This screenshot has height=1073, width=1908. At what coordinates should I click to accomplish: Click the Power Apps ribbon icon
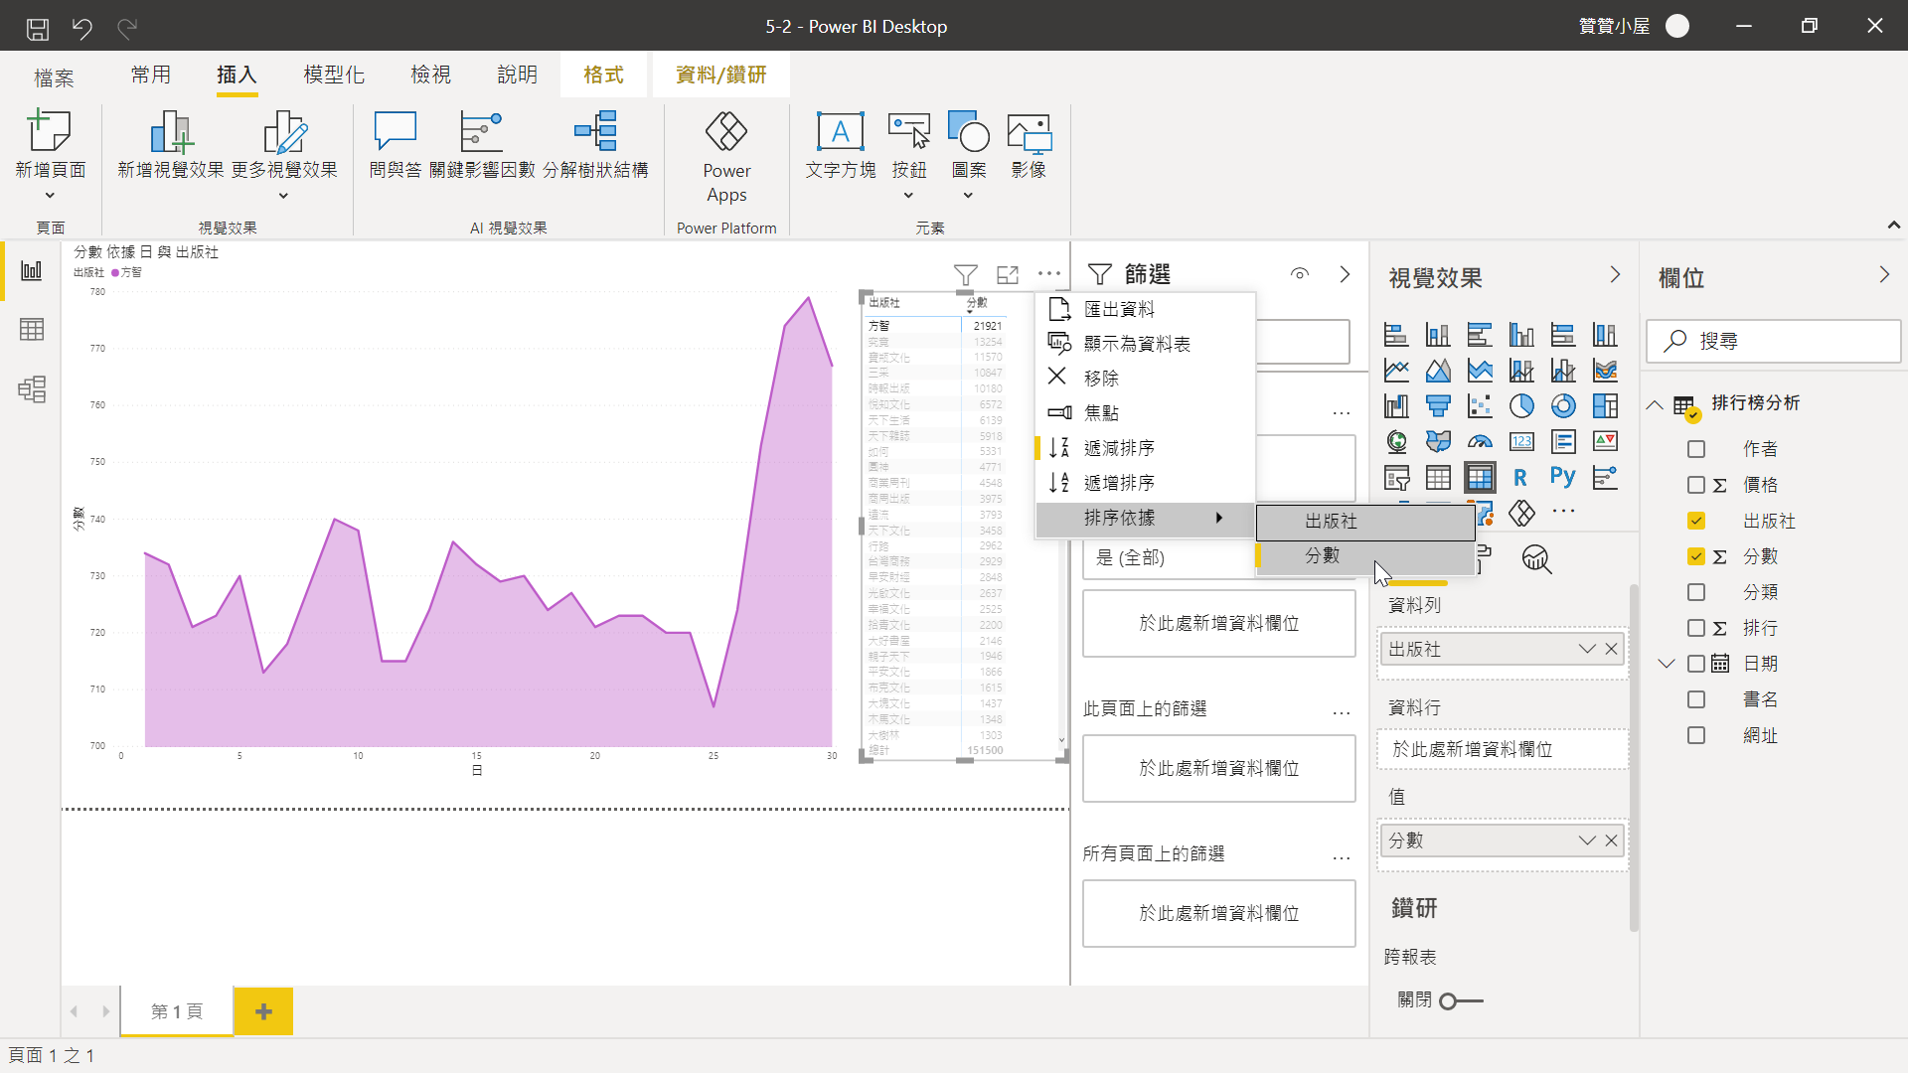tap(726, 157)
